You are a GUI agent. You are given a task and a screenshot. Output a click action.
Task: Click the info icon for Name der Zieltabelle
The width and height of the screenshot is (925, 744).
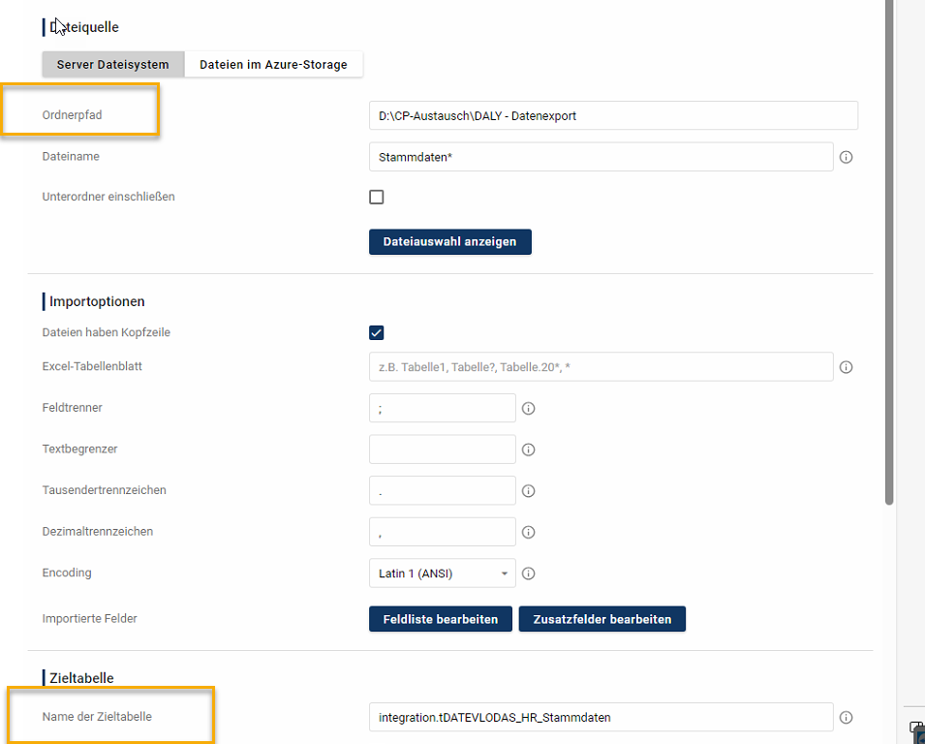coord(846,718)
